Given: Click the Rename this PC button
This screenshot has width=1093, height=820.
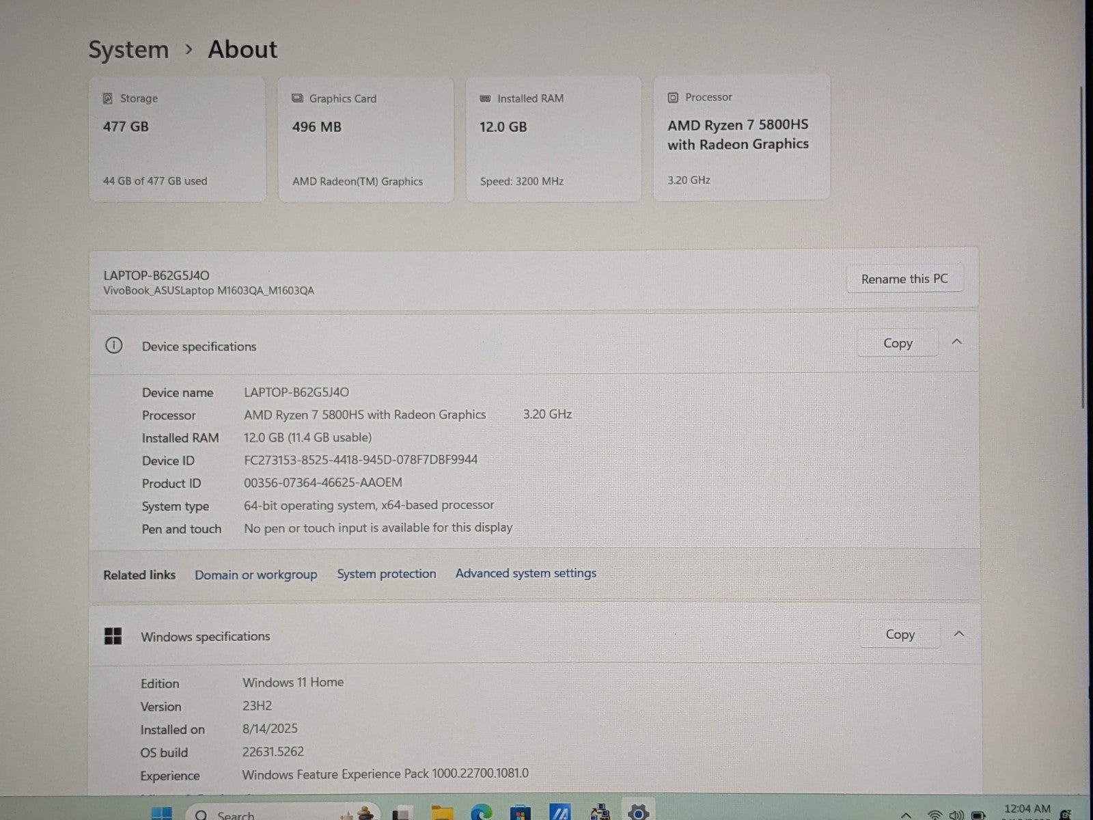Looking at the screenshot, I should (904, 279).
